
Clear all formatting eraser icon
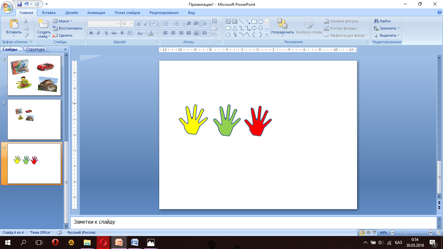(154, 24)
